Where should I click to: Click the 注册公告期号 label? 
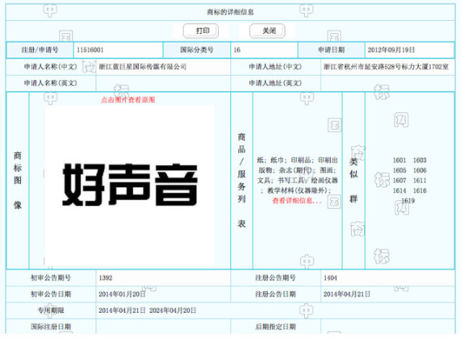tap(275, 278)
